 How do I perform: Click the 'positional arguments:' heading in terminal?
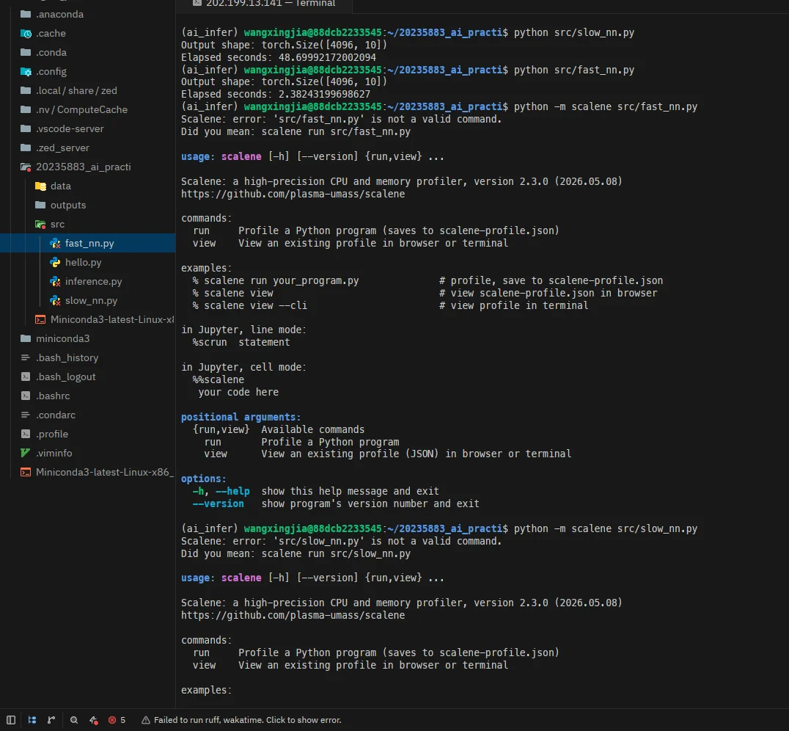click(x=241, y=417)
